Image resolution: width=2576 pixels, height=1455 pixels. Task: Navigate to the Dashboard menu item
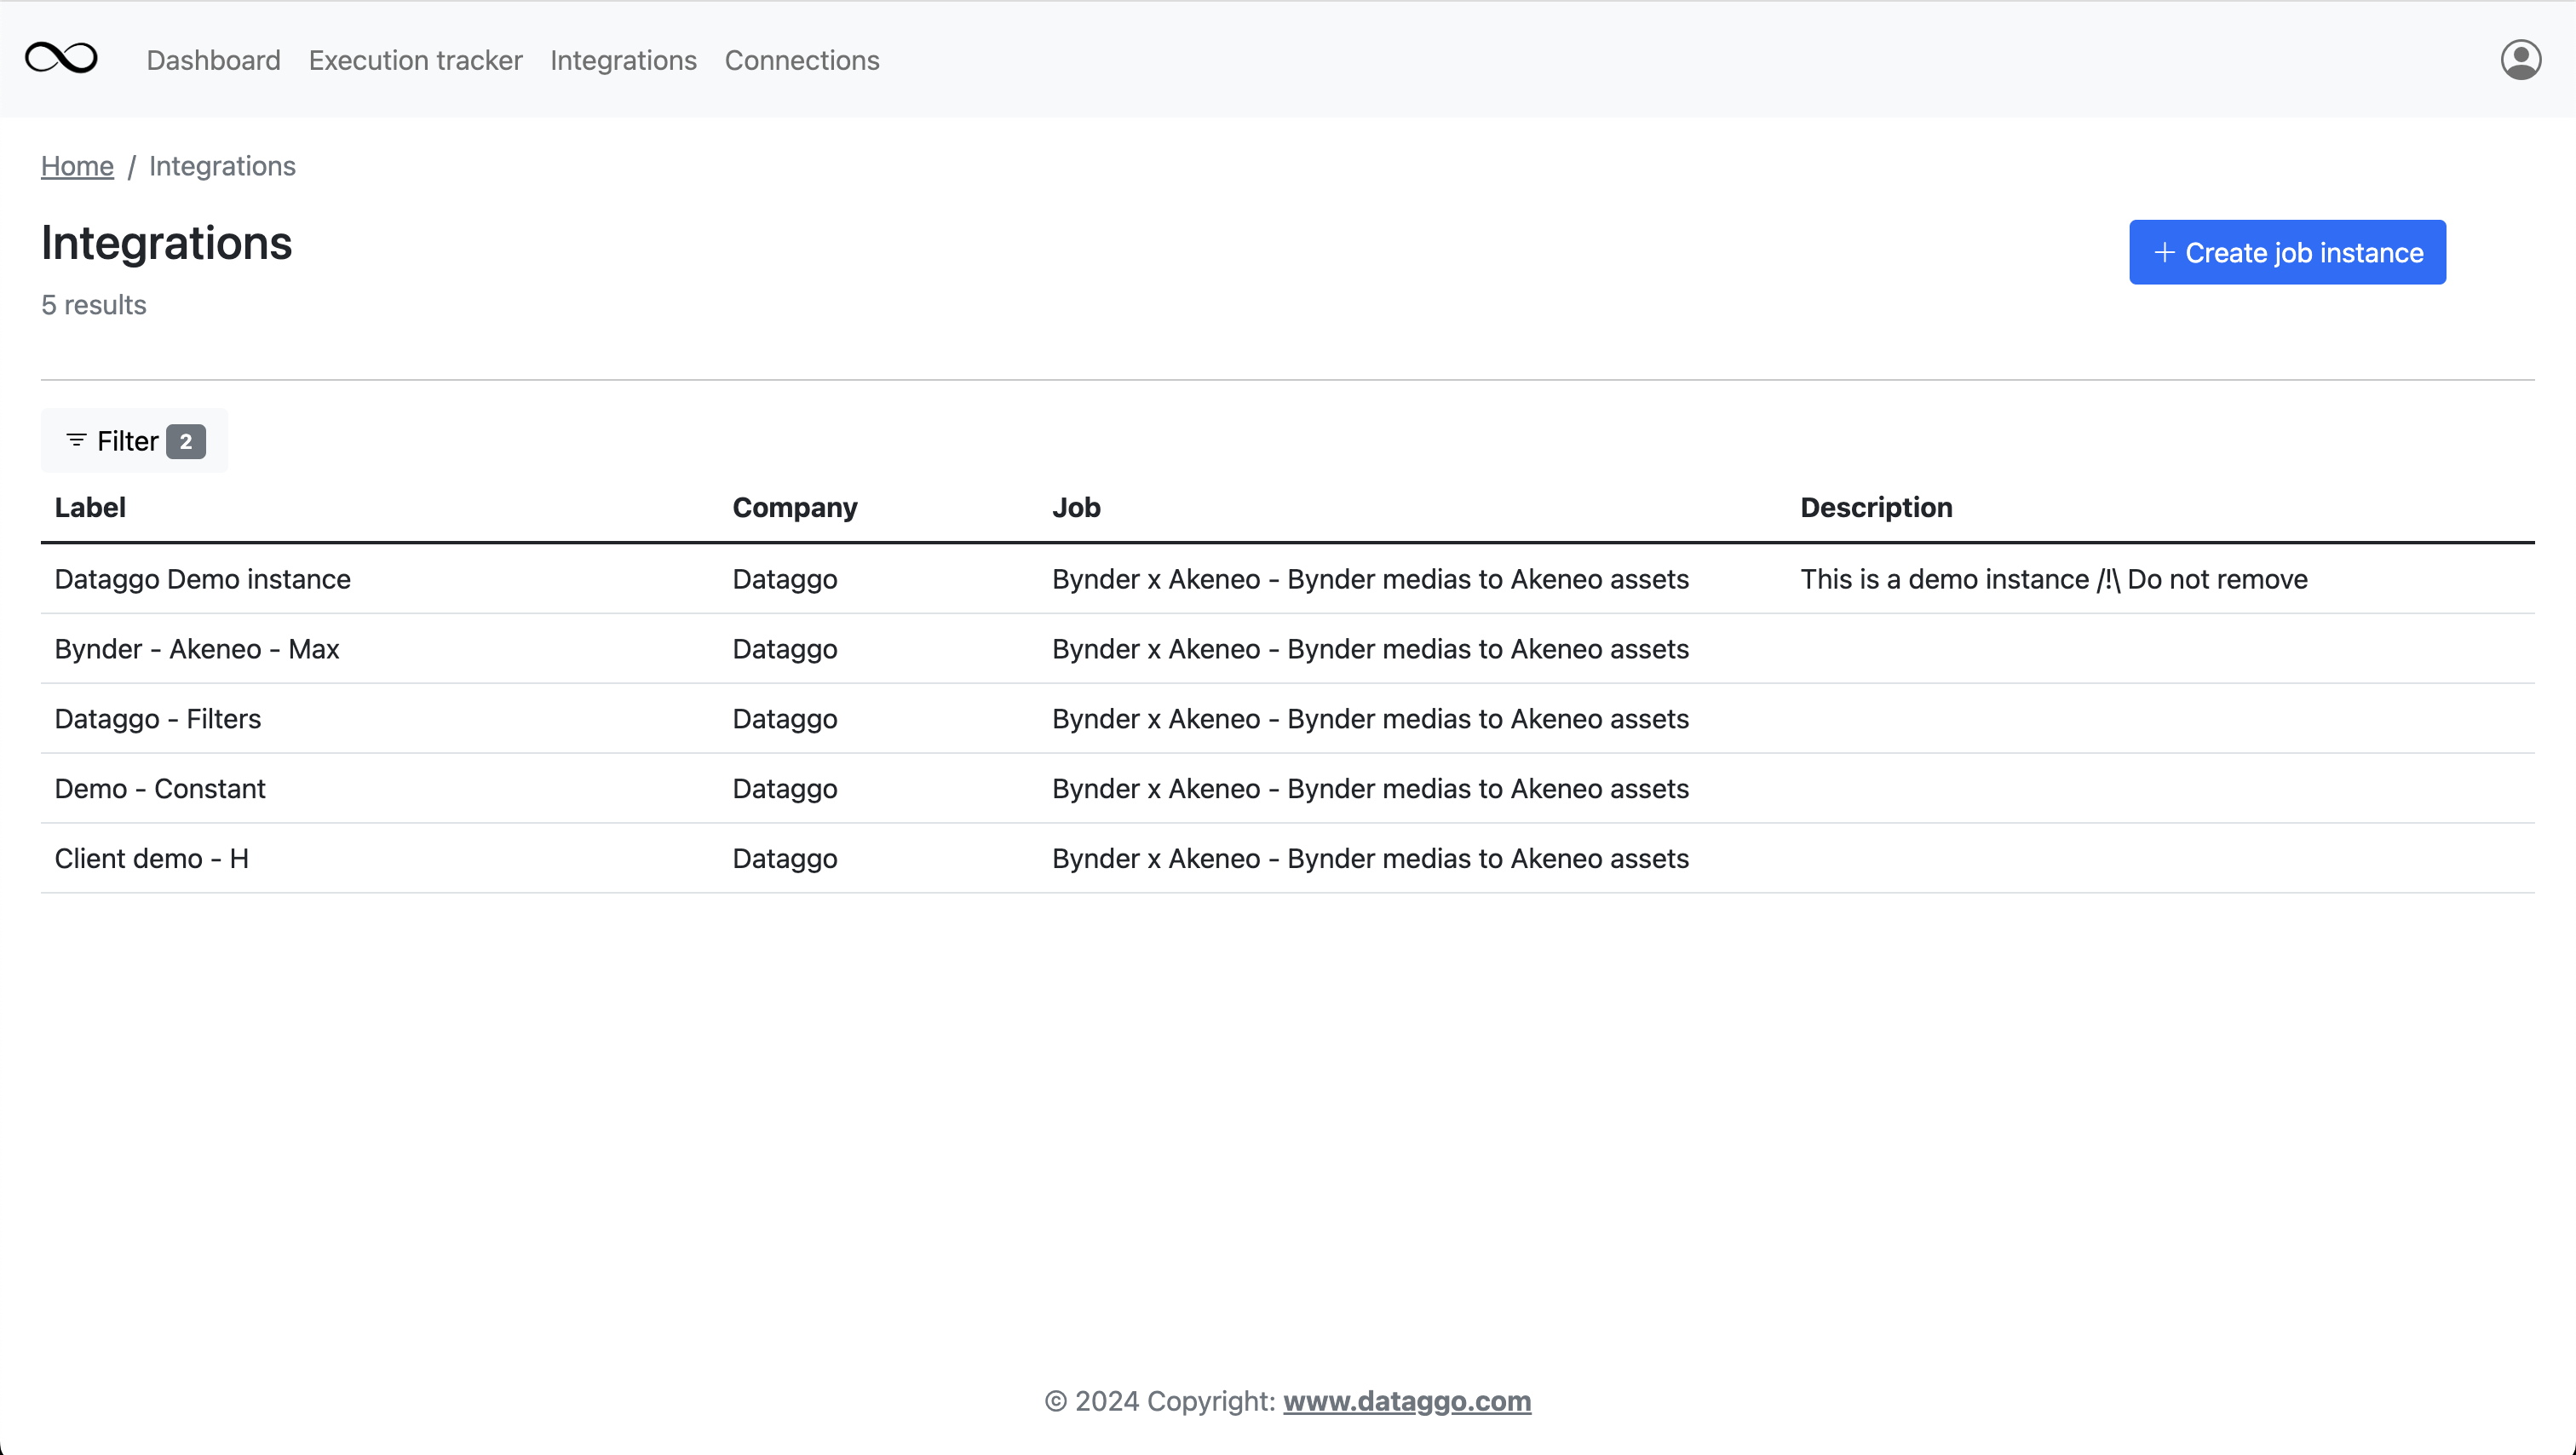[213, 60]
